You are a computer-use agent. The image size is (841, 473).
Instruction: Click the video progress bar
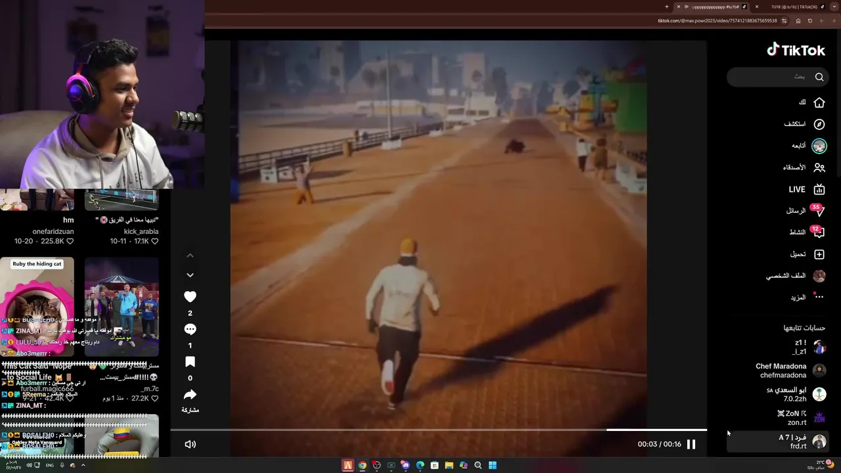coord(439,430)
